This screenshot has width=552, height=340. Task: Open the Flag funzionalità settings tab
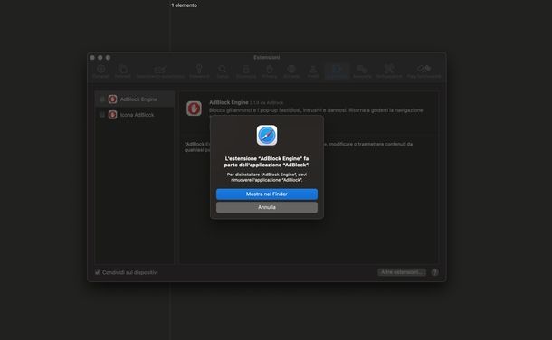click(424, 71)
